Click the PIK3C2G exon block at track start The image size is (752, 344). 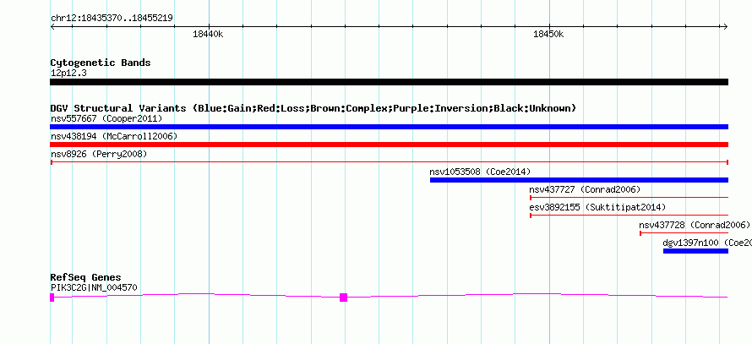pos(52,298)
